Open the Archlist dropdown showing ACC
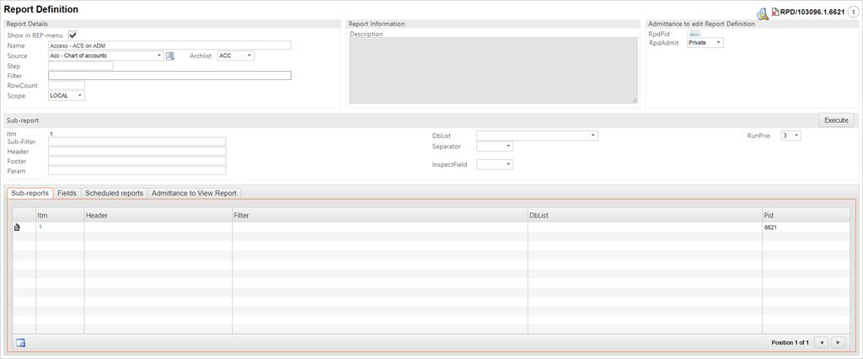This screenshot has width=863, height=359. (x=236, y=56)
